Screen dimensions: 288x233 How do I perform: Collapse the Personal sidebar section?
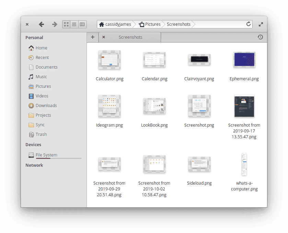click(34, 37)
